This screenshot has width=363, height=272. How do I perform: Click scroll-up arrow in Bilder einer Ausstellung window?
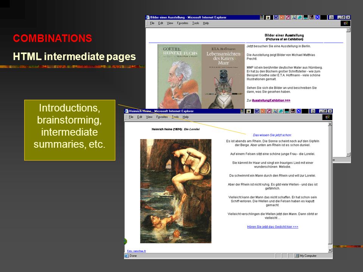pyautogui.click(x=348, y=30)
